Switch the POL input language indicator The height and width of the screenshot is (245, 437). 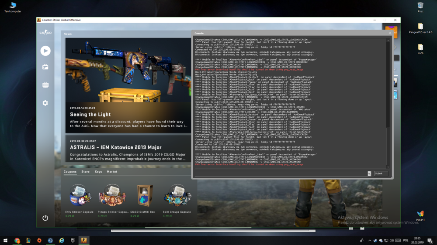click(406, 240)
